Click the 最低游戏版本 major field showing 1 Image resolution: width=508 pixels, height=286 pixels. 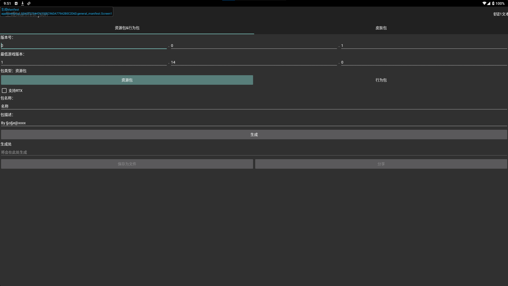tap(84, 62)
